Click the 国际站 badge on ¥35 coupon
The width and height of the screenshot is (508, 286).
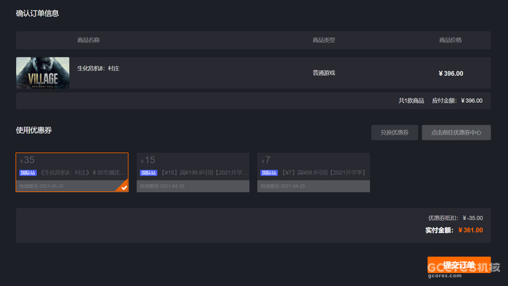pos(28,173)
